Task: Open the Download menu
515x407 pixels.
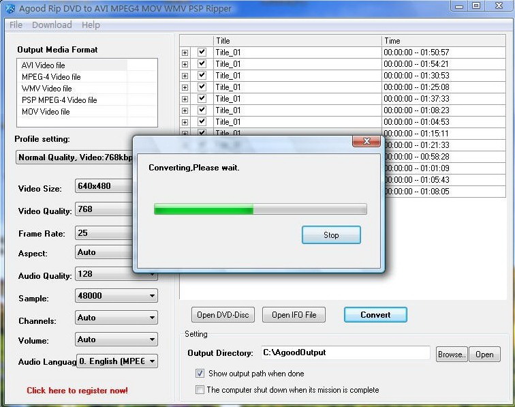Action: [52, 25]
